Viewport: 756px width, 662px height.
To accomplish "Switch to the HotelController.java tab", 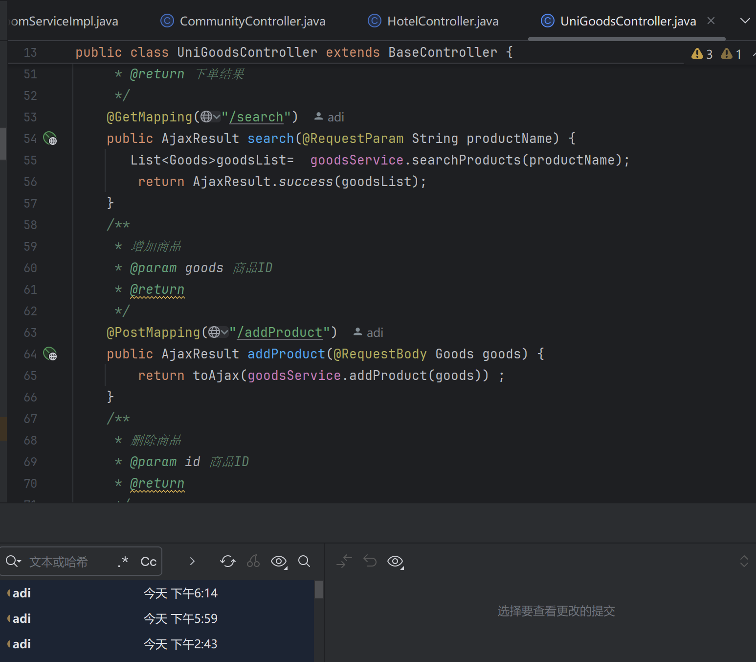I will pos(443,21).
